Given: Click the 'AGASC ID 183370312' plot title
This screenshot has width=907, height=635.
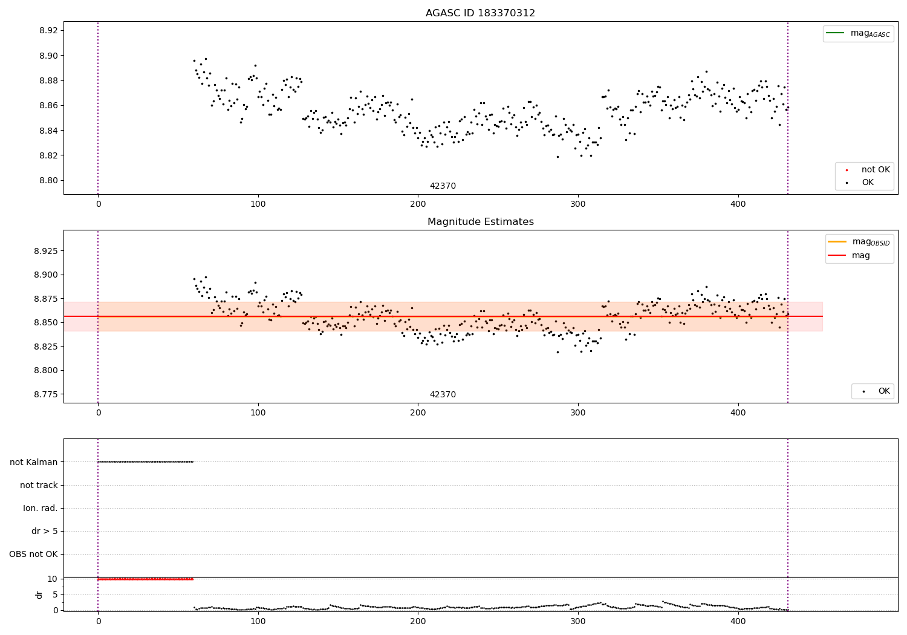Looking at the screenshot, I should click(x=480, y=13).
